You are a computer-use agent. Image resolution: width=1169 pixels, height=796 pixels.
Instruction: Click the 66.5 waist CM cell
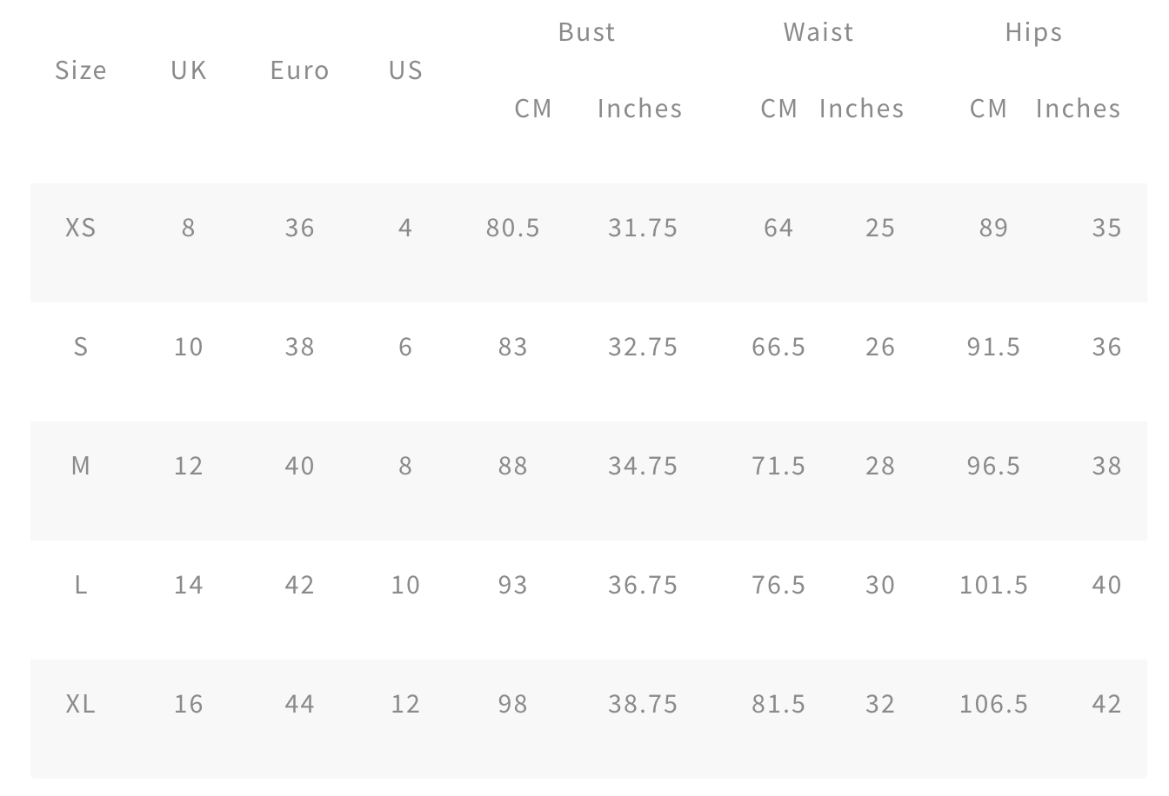[x=778, y=347]
